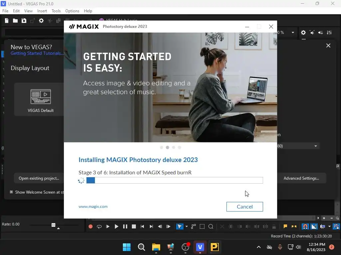Click the Insert Marker flag icon
The image size is (341, 255).
[285, 226]
